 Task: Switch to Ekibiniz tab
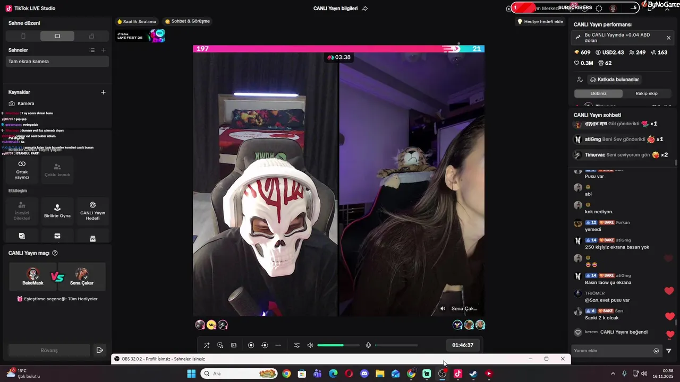tap(598, 93)
